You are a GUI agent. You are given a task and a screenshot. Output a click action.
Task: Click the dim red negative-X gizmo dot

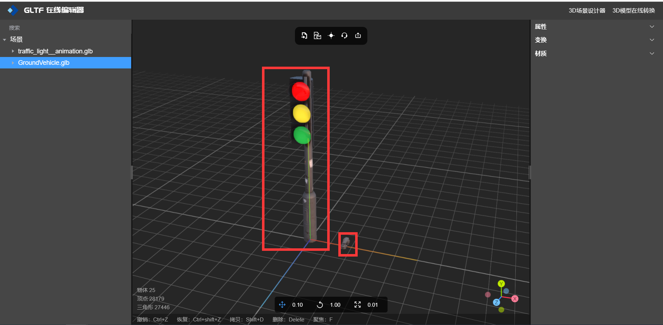click(488, 295)
